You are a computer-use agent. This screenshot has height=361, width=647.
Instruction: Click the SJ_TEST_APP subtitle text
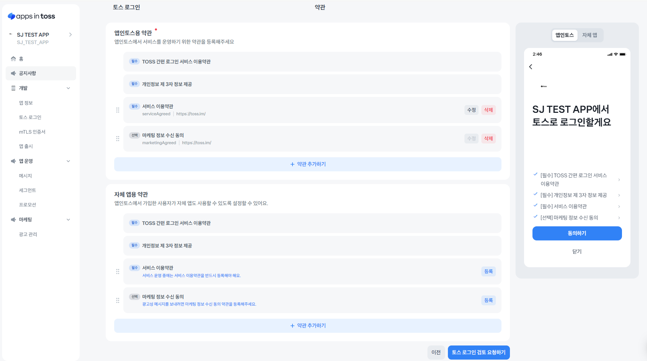pos(33,42)
